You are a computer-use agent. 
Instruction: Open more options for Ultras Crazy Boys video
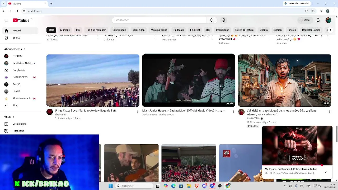pos(138,111)
